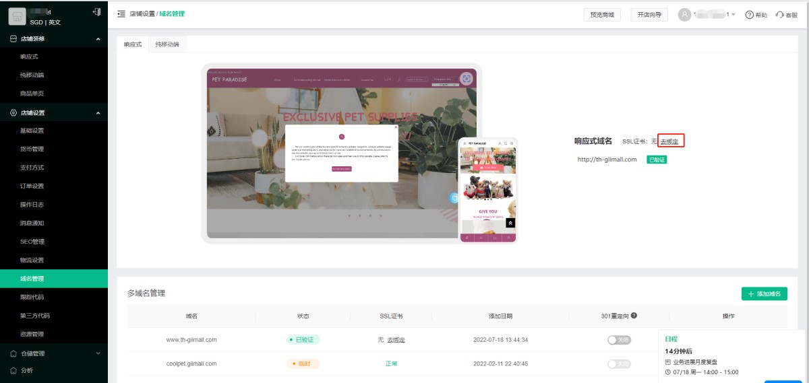The image size is (809, 383).
Task: Click the 预览商城 button
Action: point(601,15)
